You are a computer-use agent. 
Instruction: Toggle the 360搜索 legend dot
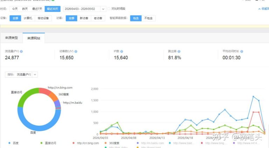click(105, 143)
